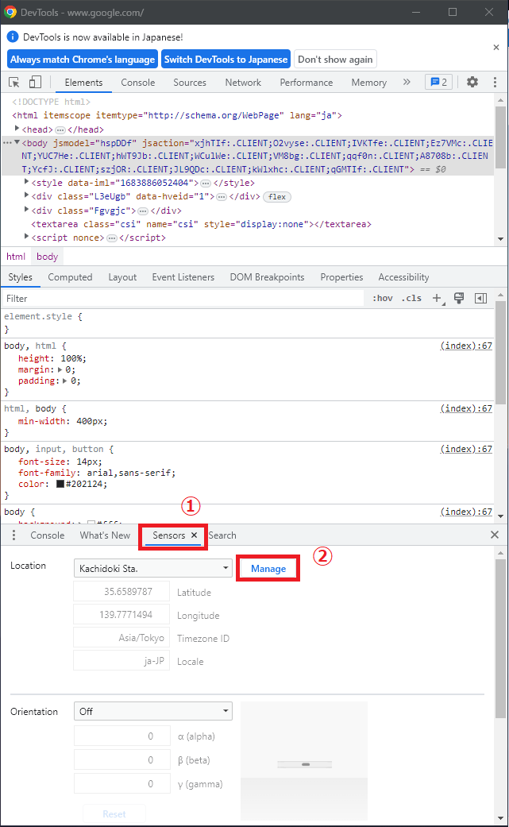Open the Memory tab
Screen dimensions: 509x827
[x=368, y=83]
